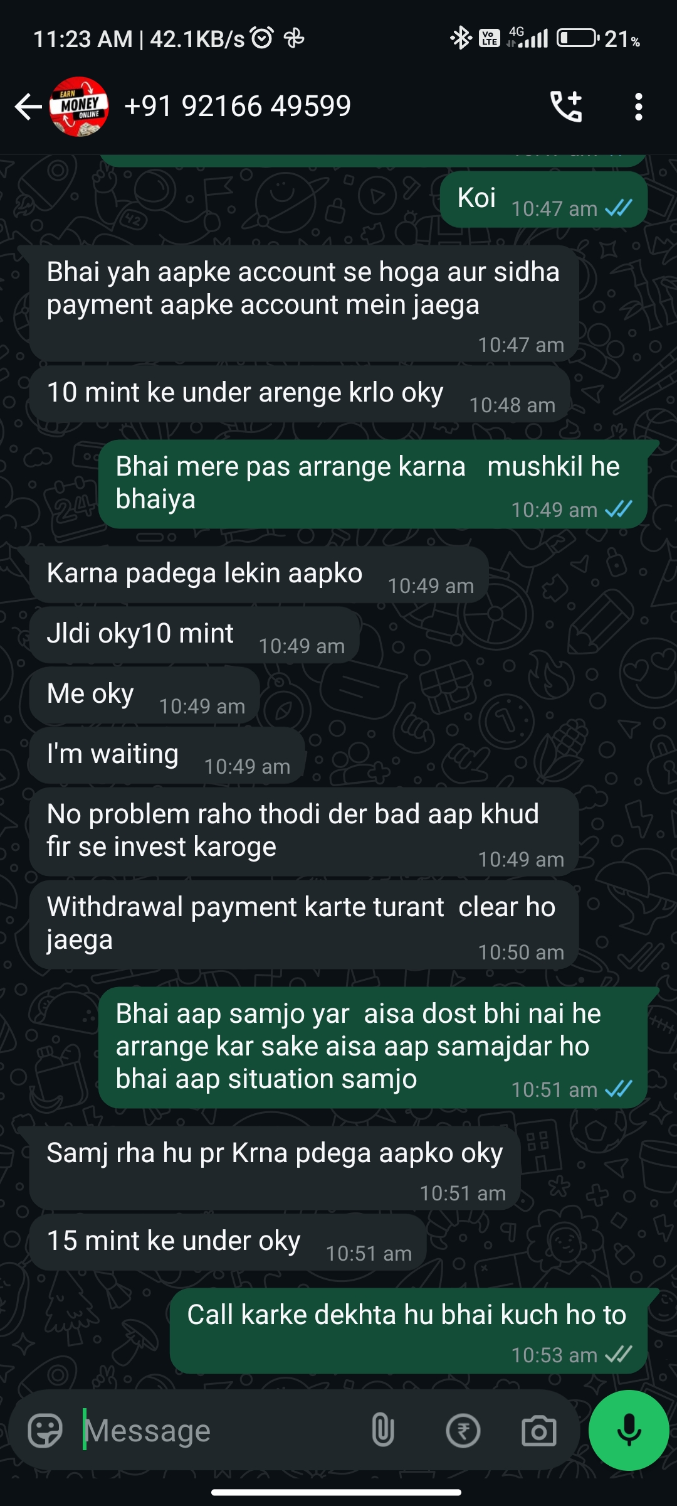Open the emoji sticker picker
677x1506 pixels.
click(45, 1431)
